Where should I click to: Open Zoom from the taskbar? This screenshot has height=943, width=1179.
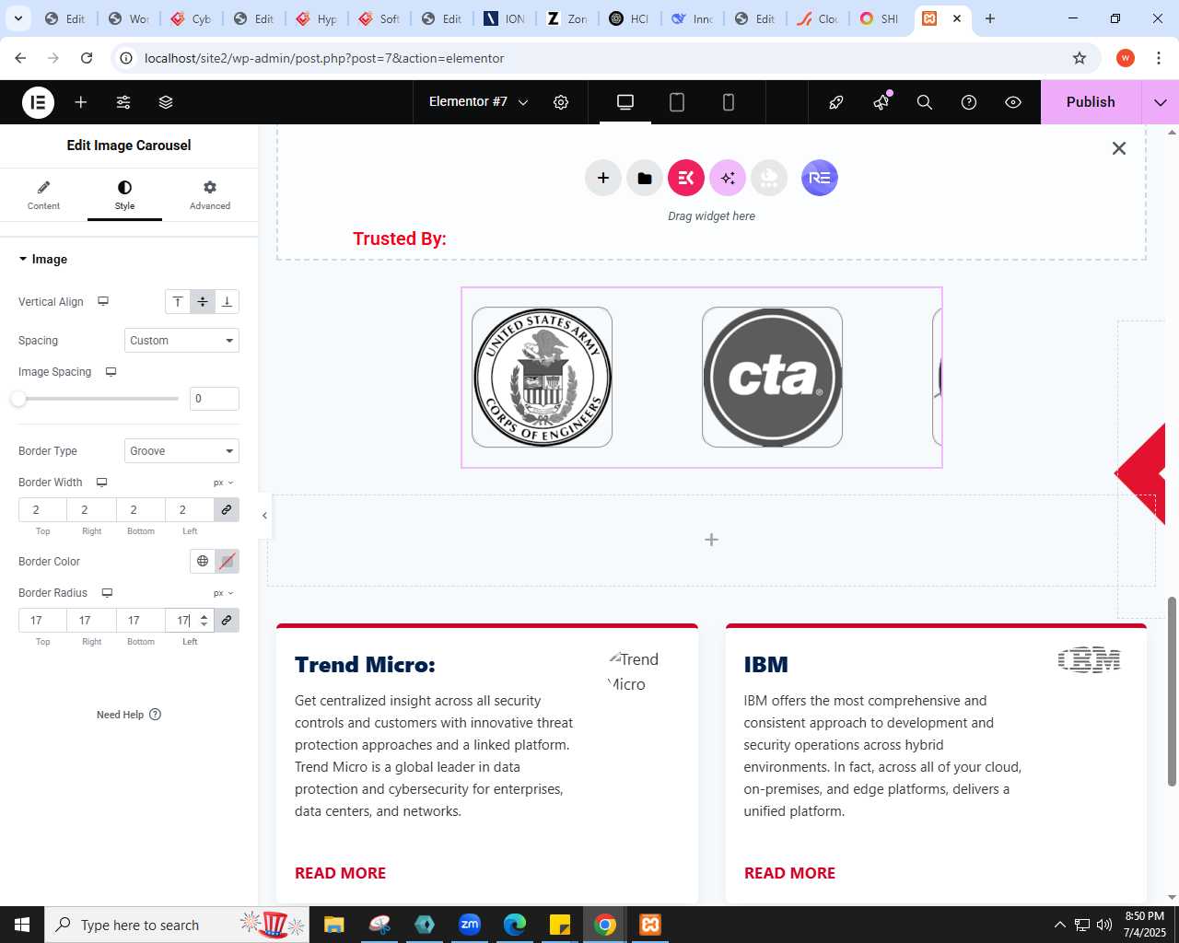coord(470,925)
